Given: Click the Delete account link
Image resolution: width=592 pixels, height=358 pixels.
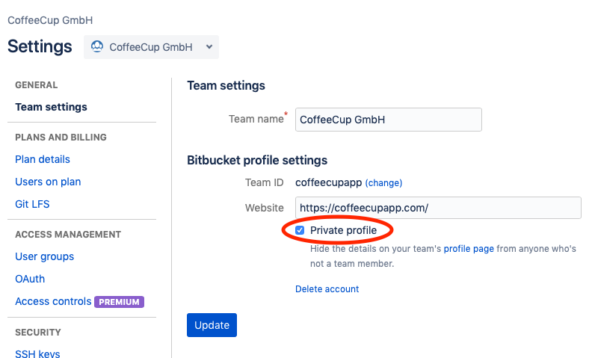Looking at the screenshot, I should [327, 289].
